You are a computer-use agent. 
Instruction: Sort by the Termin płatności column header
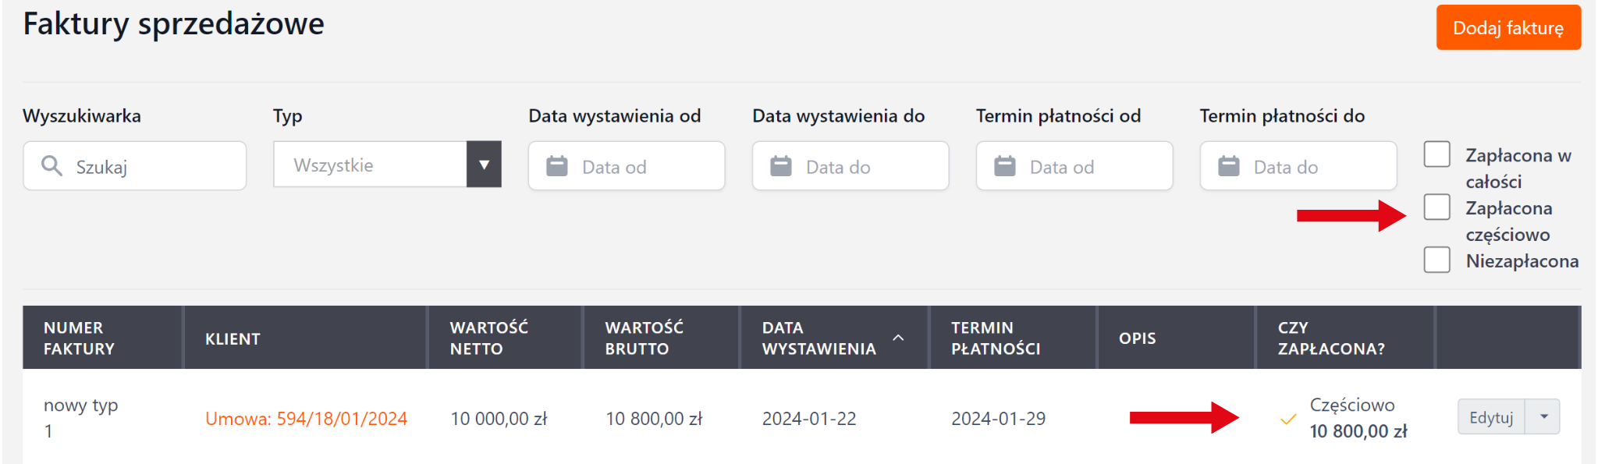coord(995,338)
